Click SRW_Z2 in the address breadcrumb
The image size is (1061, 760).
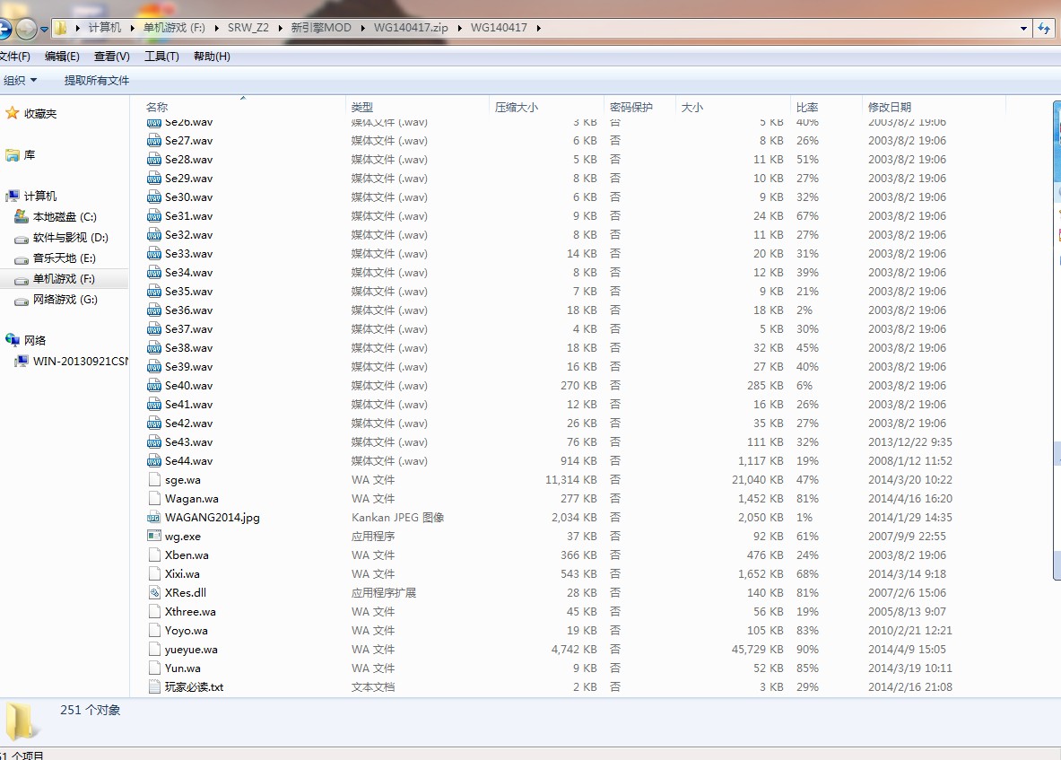tap(248, 28)
